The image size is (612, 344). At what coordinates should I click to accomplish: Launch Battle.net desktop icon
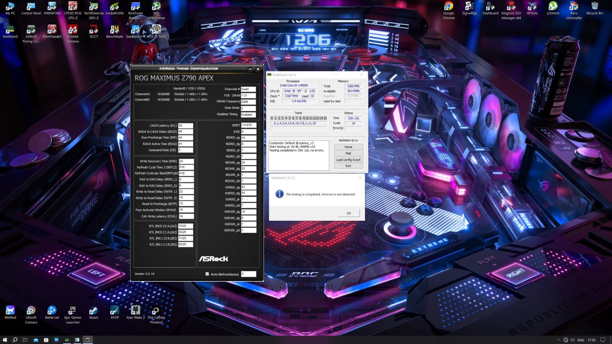(52, 313)
